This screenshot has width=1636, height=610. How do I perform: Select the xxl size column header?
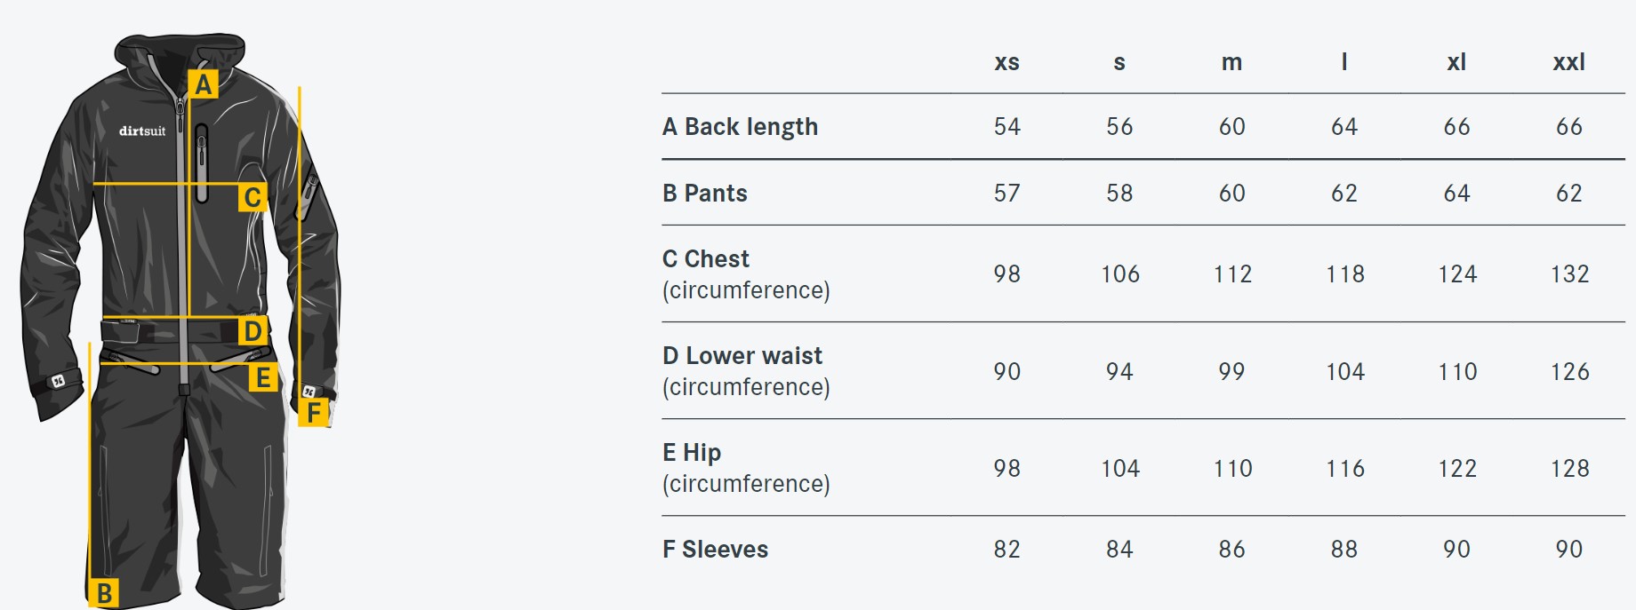[x=1568, y=62]
